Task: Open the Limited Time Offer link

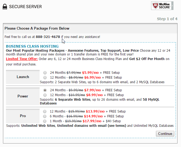Action: [x=22, y=59]
